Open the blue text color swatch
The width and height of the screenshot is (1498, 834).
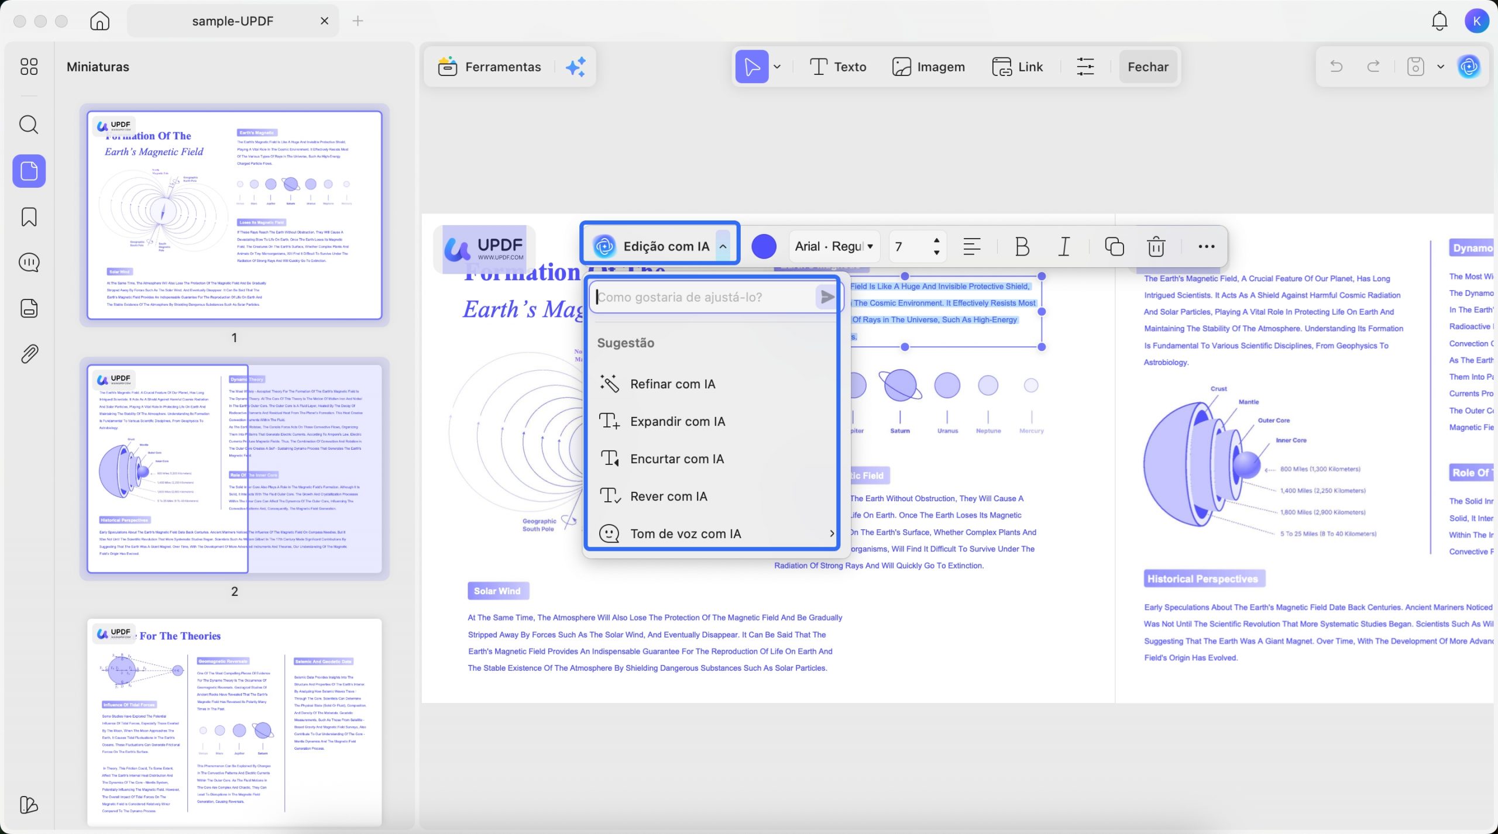[764, 246]
